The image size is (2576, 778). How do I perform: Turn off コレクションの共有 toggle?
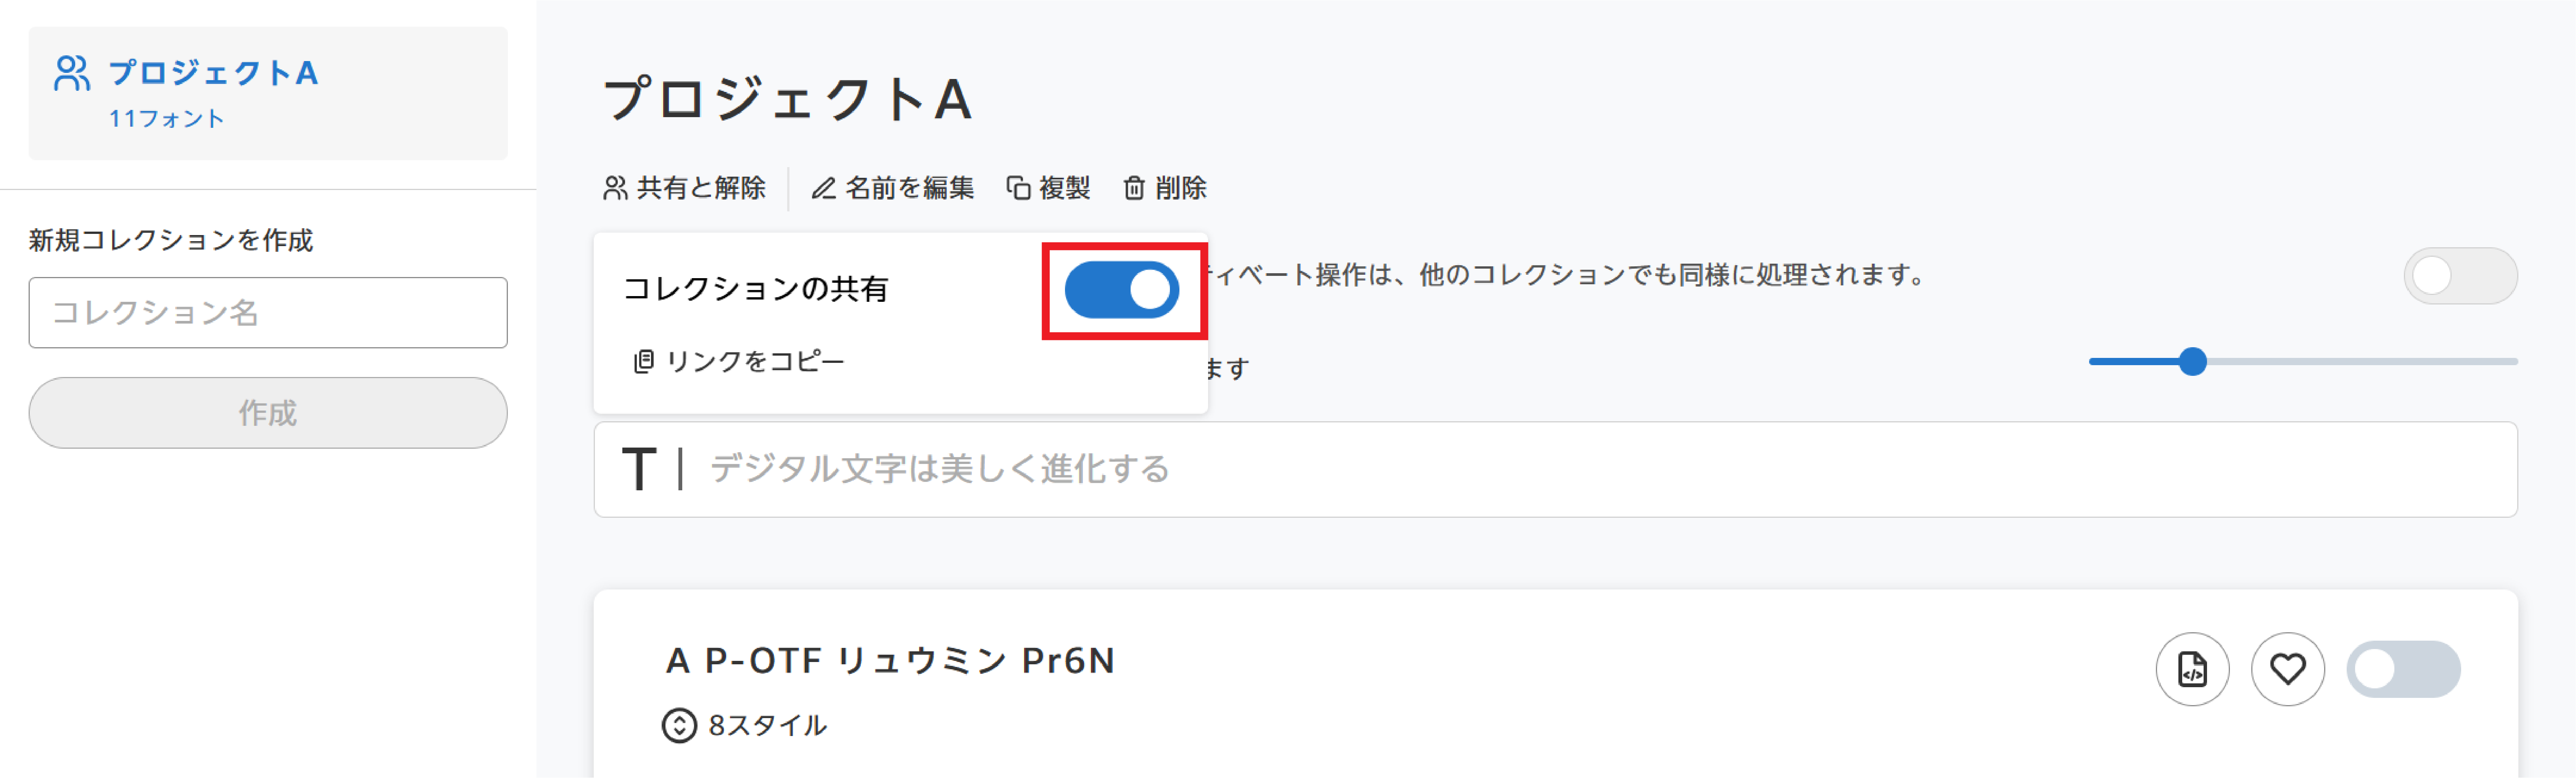tap(1121, 290)
